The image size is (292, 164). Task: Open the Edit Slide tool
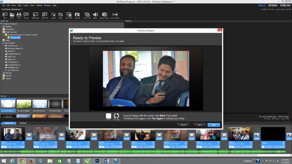tap(69, 15)
